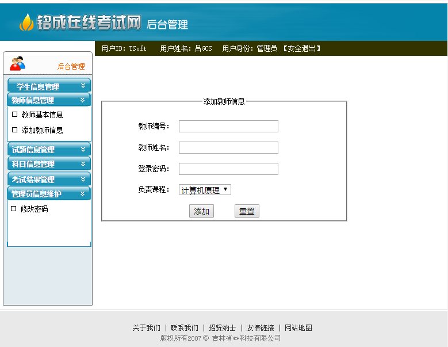This screenshot has height=347, width=448.
Task: Click 后台管理 orange sidebar title
Action: pyautogui.click(x=71, y=67)
